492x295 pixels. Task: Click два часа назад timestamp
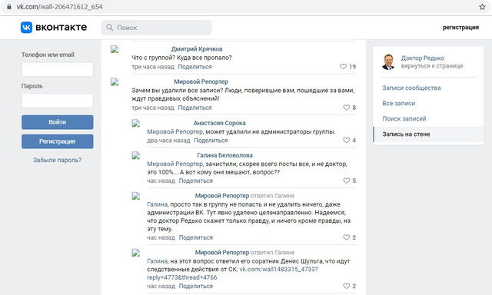(168, 141)
